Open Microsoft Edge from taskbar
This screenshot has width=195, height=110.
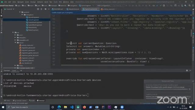click(59, 107)
